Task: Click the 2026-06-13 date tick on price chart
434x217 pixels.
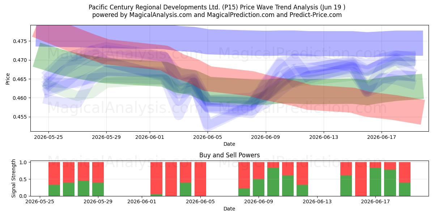Action: pyautogui.click(x=323, y=137)
